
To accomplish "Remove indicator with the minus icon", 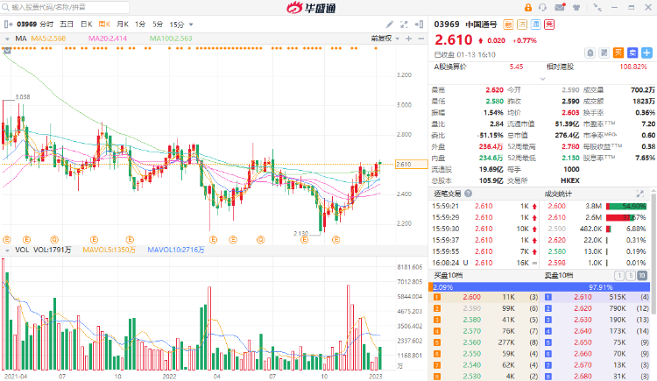I will [421, 39].
